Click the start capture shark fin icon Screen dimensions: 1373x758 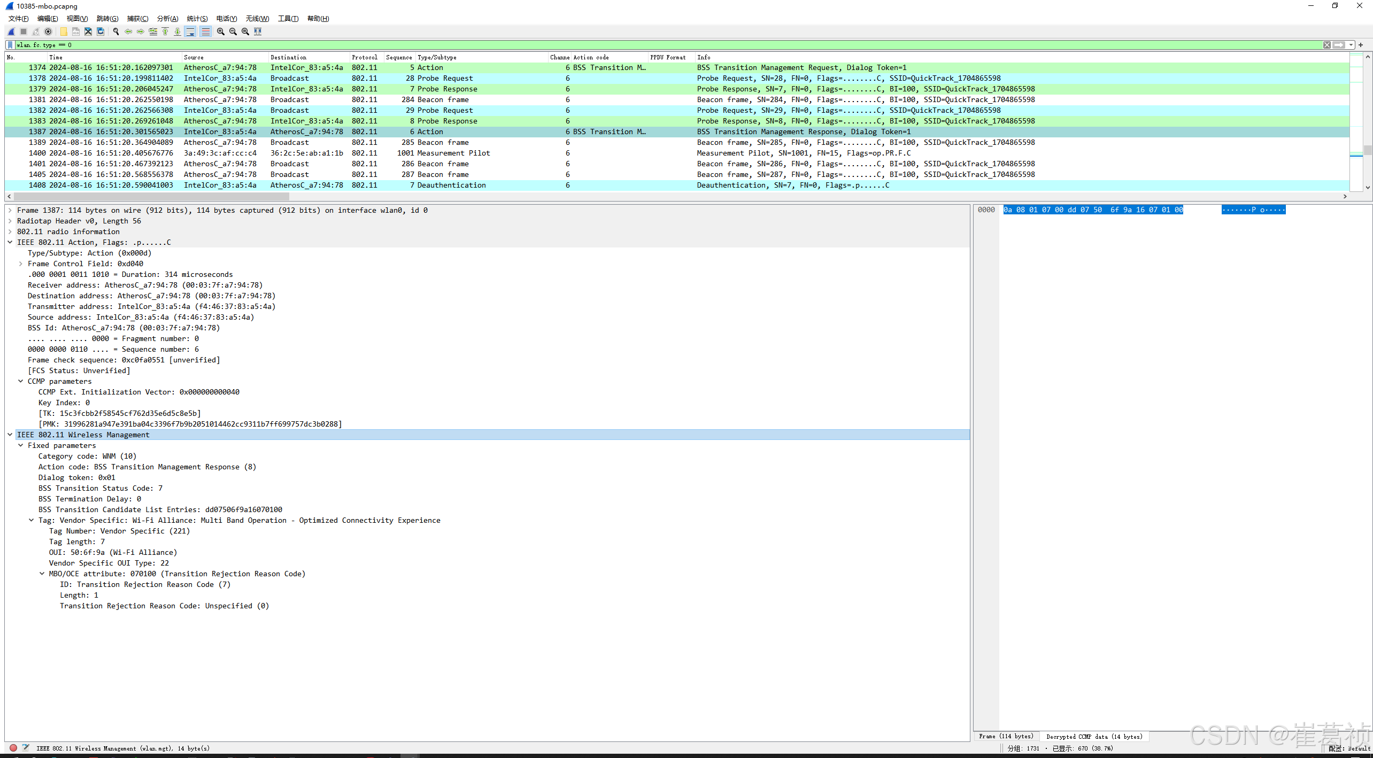(x=11, y=32)
